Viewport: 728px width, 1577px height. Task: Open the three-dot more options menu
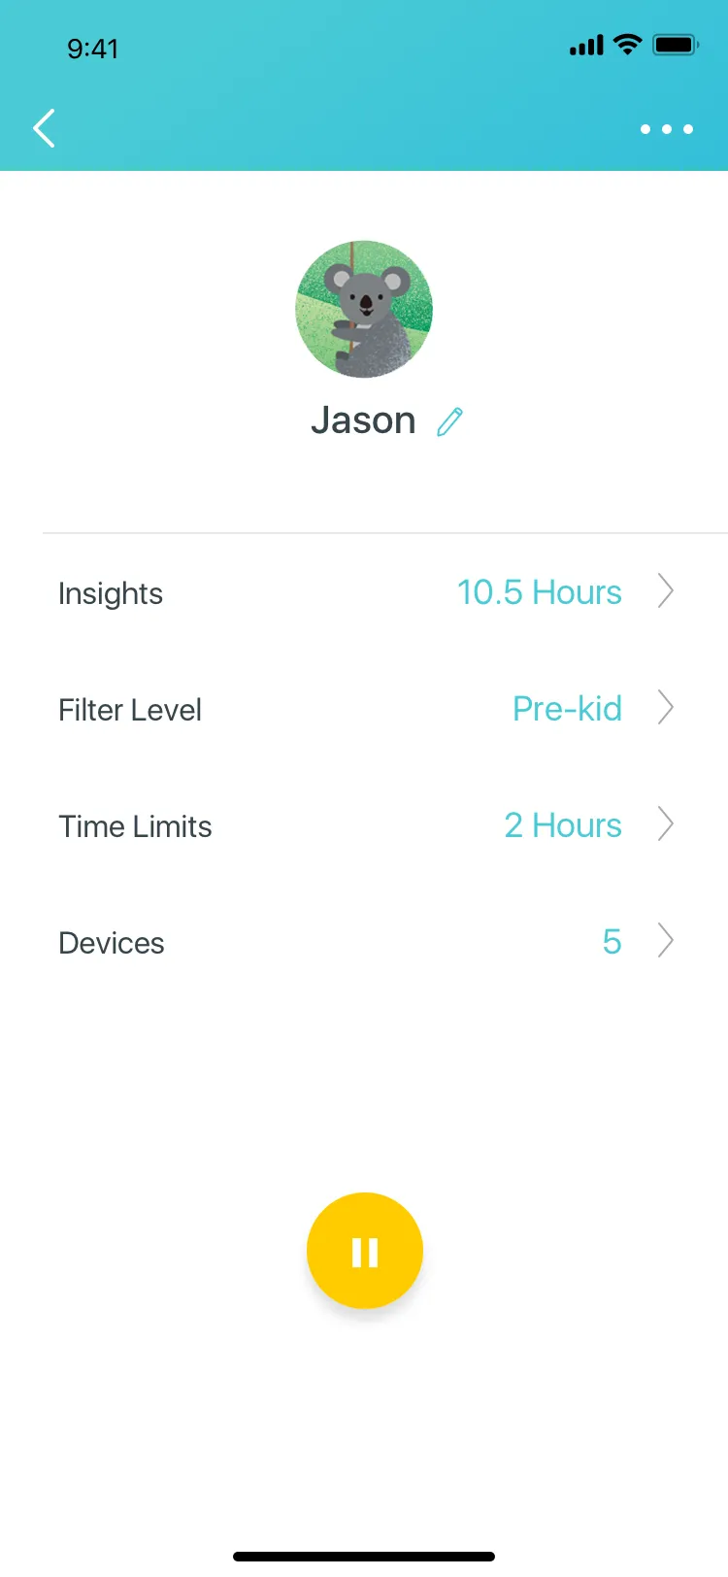tap(667, 129)
